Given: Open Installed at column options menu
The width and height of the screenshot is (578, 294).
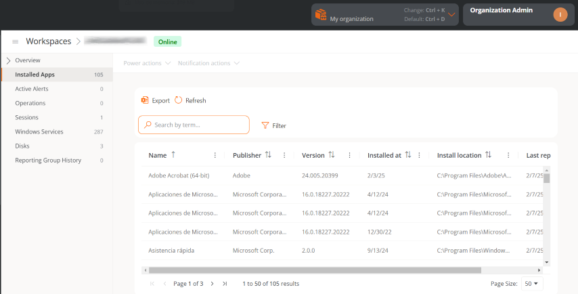Looking at the screenshot, I should click(x=419, y=155).
